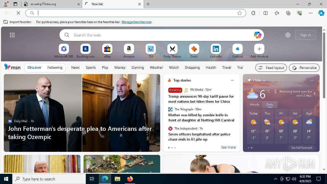Open the Collections toolbar icon
This screenshot has width=327, height=184.
point(288,13)
